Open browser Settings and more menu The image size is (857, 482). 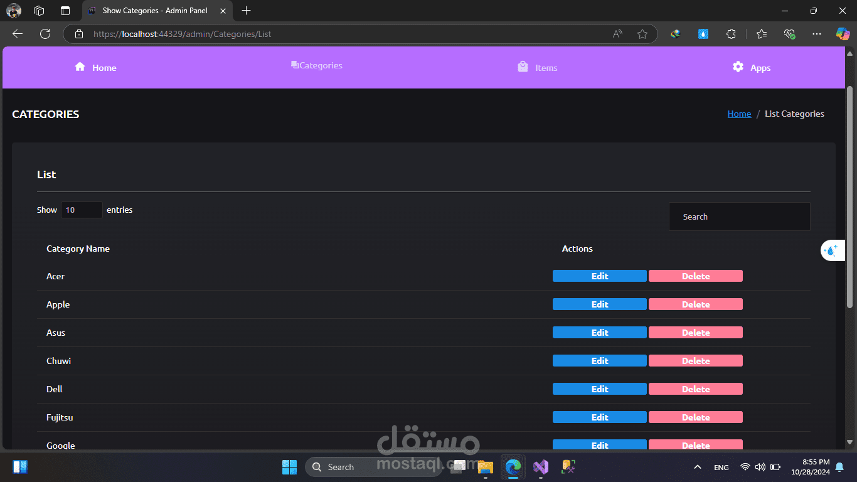point(816,34)
